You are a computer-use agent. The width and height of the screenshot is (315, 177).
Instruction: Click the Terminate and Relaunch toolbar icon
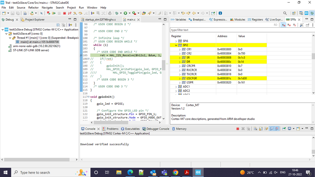tap(48, 13)
